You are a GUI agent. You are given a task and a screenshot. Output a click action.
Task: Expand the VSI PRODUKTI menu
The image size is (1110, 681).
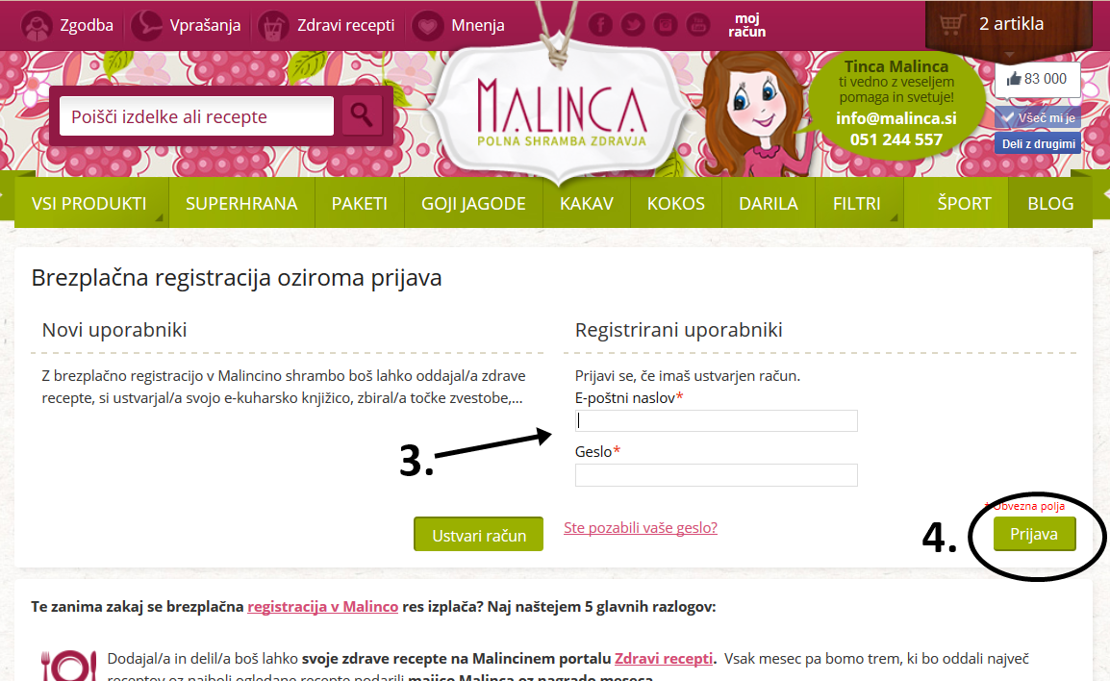click(x=89, y=203)
